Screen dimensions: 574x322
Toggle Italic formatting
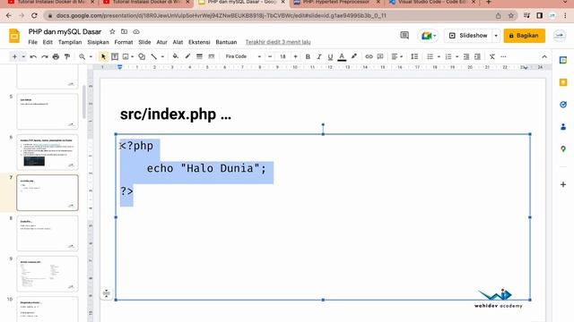[x=319, y=56]
